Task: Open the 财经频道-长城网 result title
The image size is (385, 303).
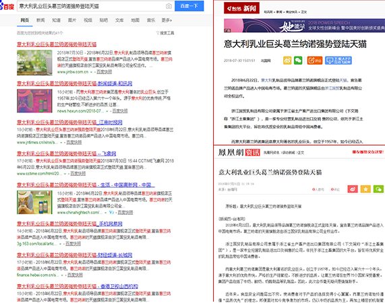Action: pyautogui.click(x=74, y=255)
